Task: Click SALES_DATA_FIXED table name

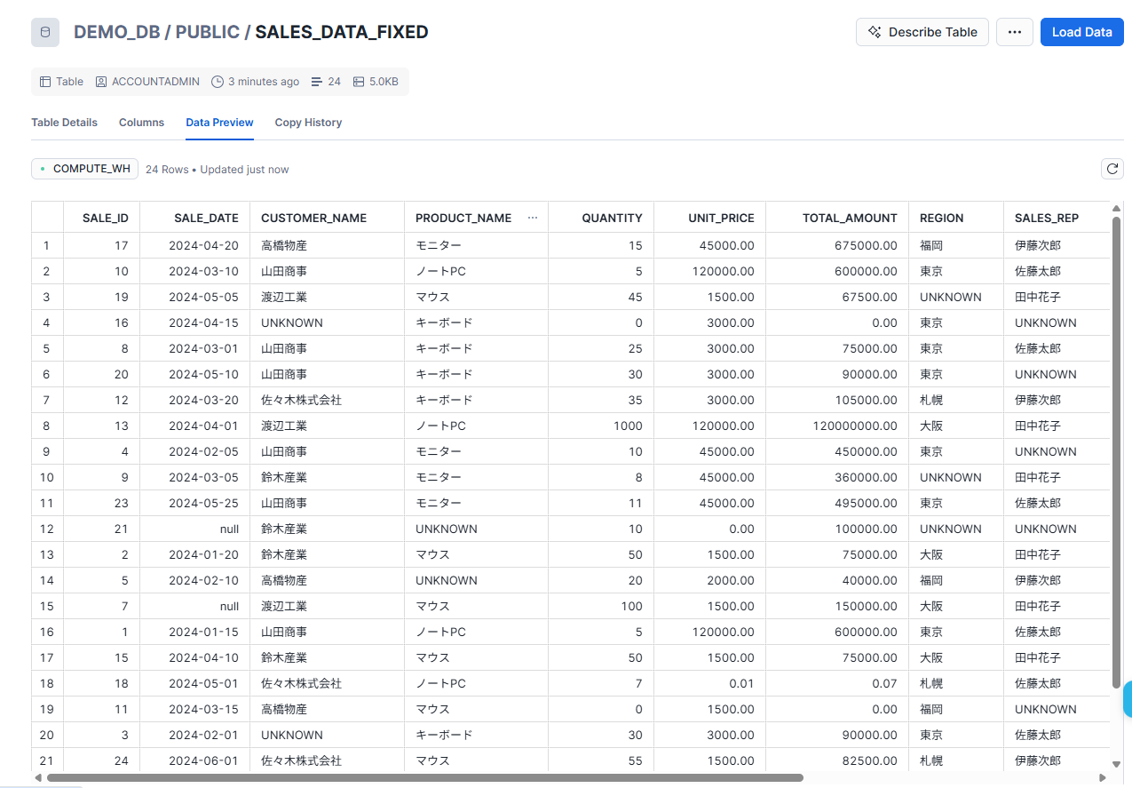Action: [342, 32]
